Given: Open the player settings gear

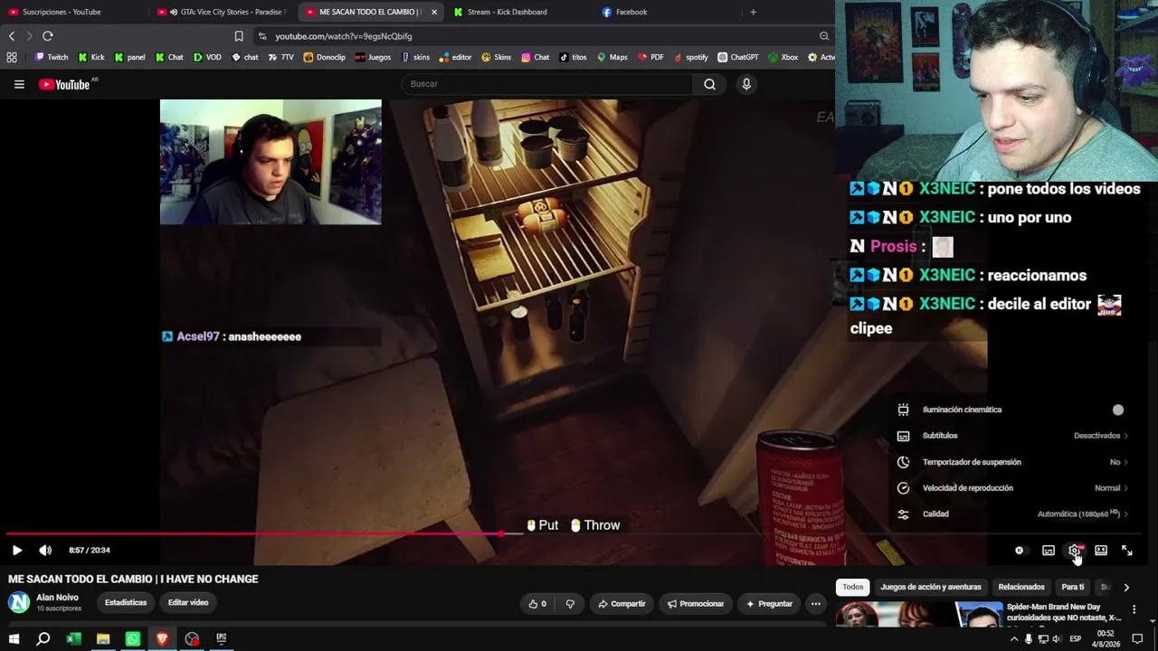Looking at the screenshot, I should tap(1075, 550).
